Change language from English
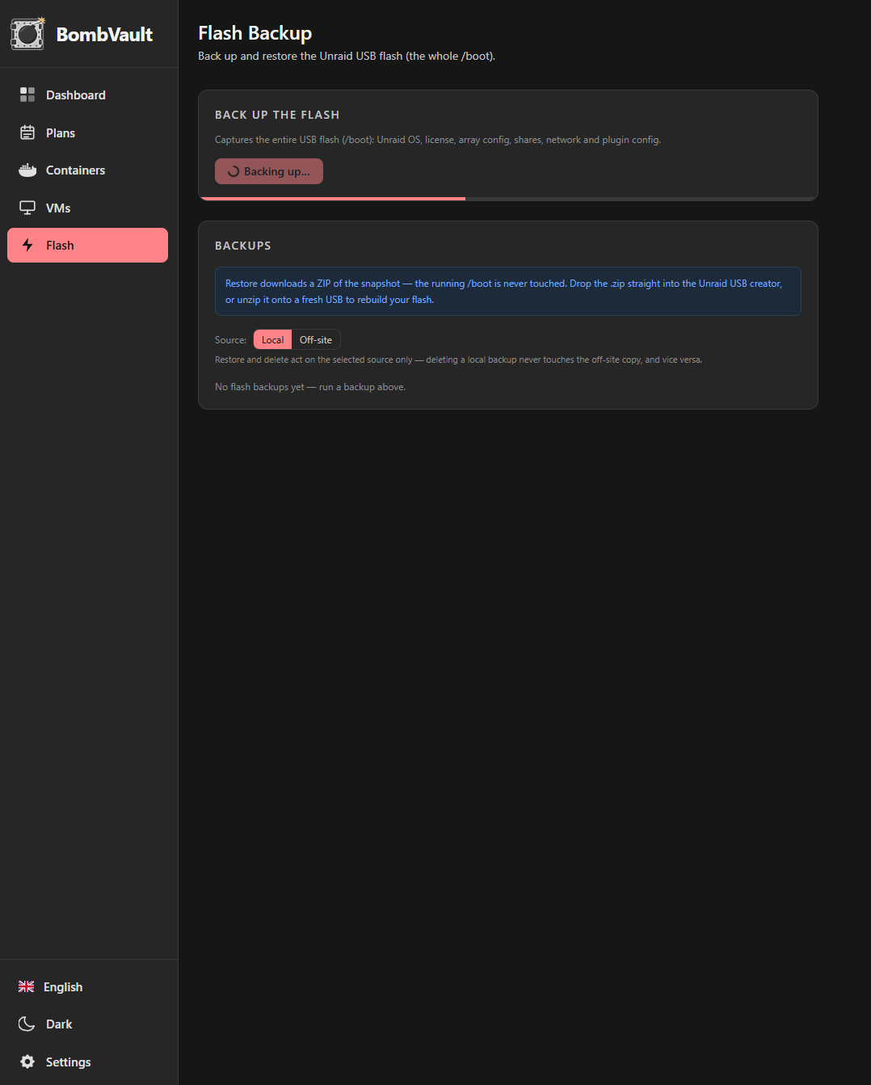This screenshot has width=871, height=1085. (63, 986)
